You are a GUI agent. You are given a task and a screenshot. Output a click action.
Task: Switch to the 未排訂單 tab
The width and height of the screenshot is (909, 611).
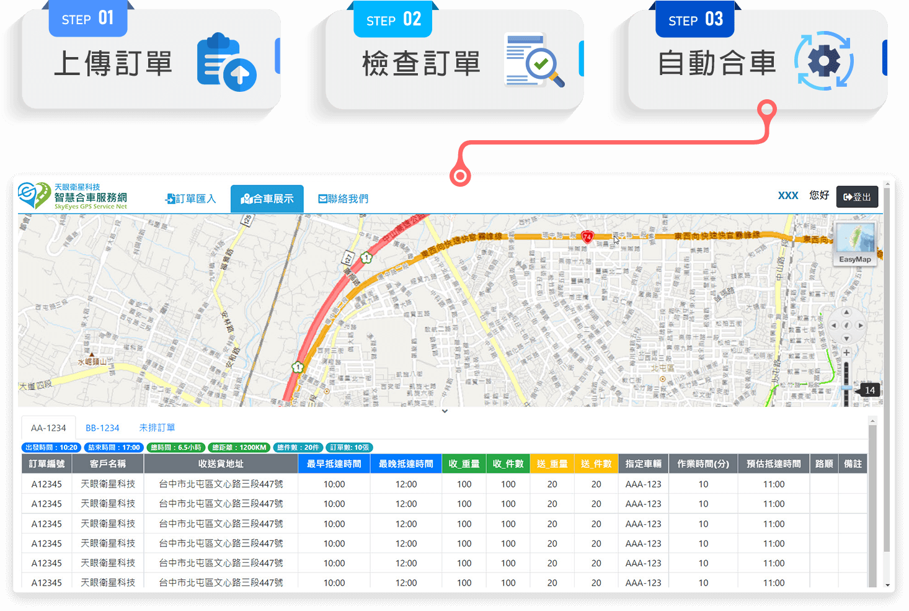[x=157, y=428]
